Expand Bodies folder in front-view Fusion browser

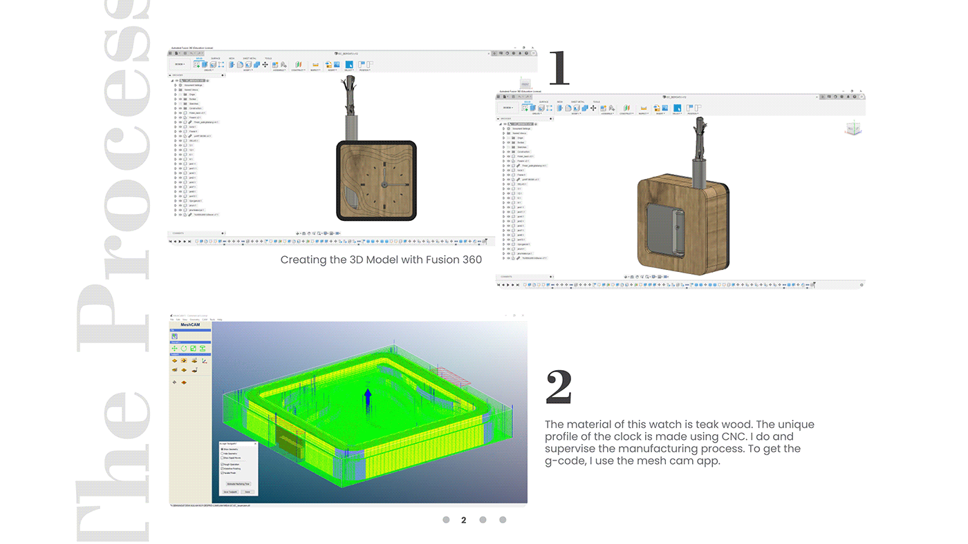click(x=176, y=99)
